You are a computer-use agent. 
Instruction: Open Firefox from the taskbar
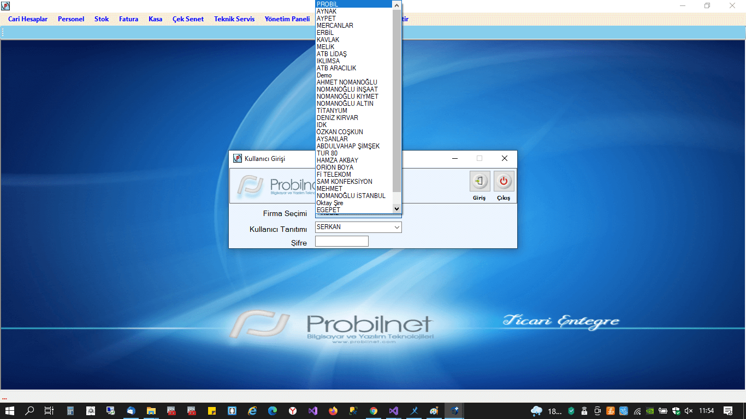click(333, 411)
